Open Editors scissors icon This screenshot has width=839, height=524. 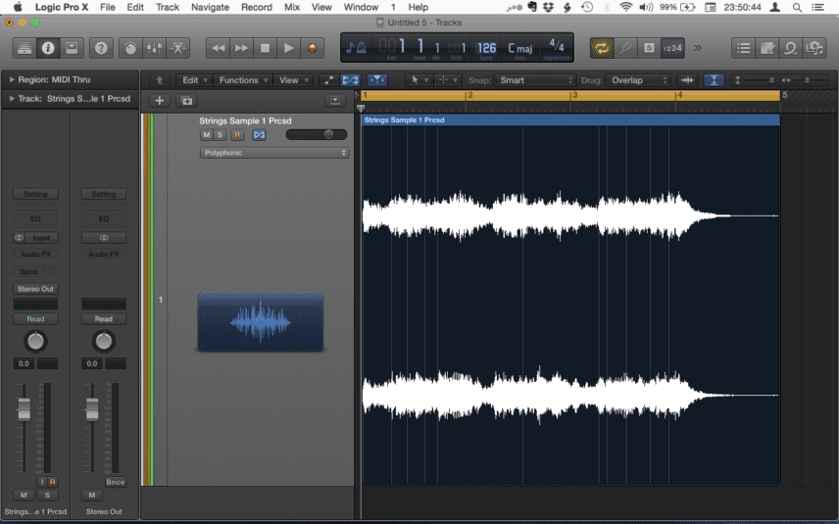177,48
